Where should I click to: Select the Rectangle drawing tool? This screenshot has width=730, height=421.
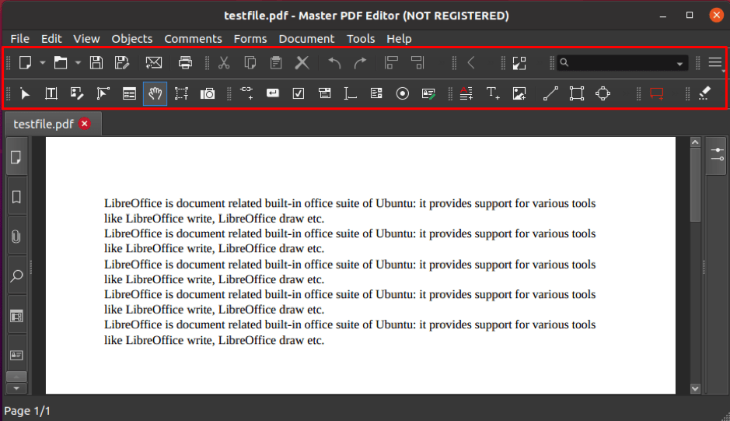(577, 93)
